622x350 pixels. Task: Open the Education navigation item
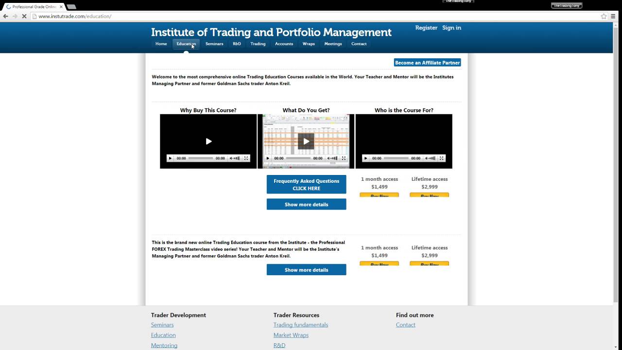point(186,44)
